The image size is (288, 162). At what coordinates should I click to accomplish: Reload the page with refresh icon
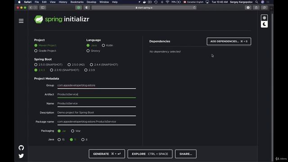pos(194,8)
